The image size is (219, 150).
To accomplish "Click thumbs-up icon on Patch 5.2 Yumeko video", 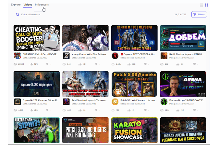I will pos(129,110).
